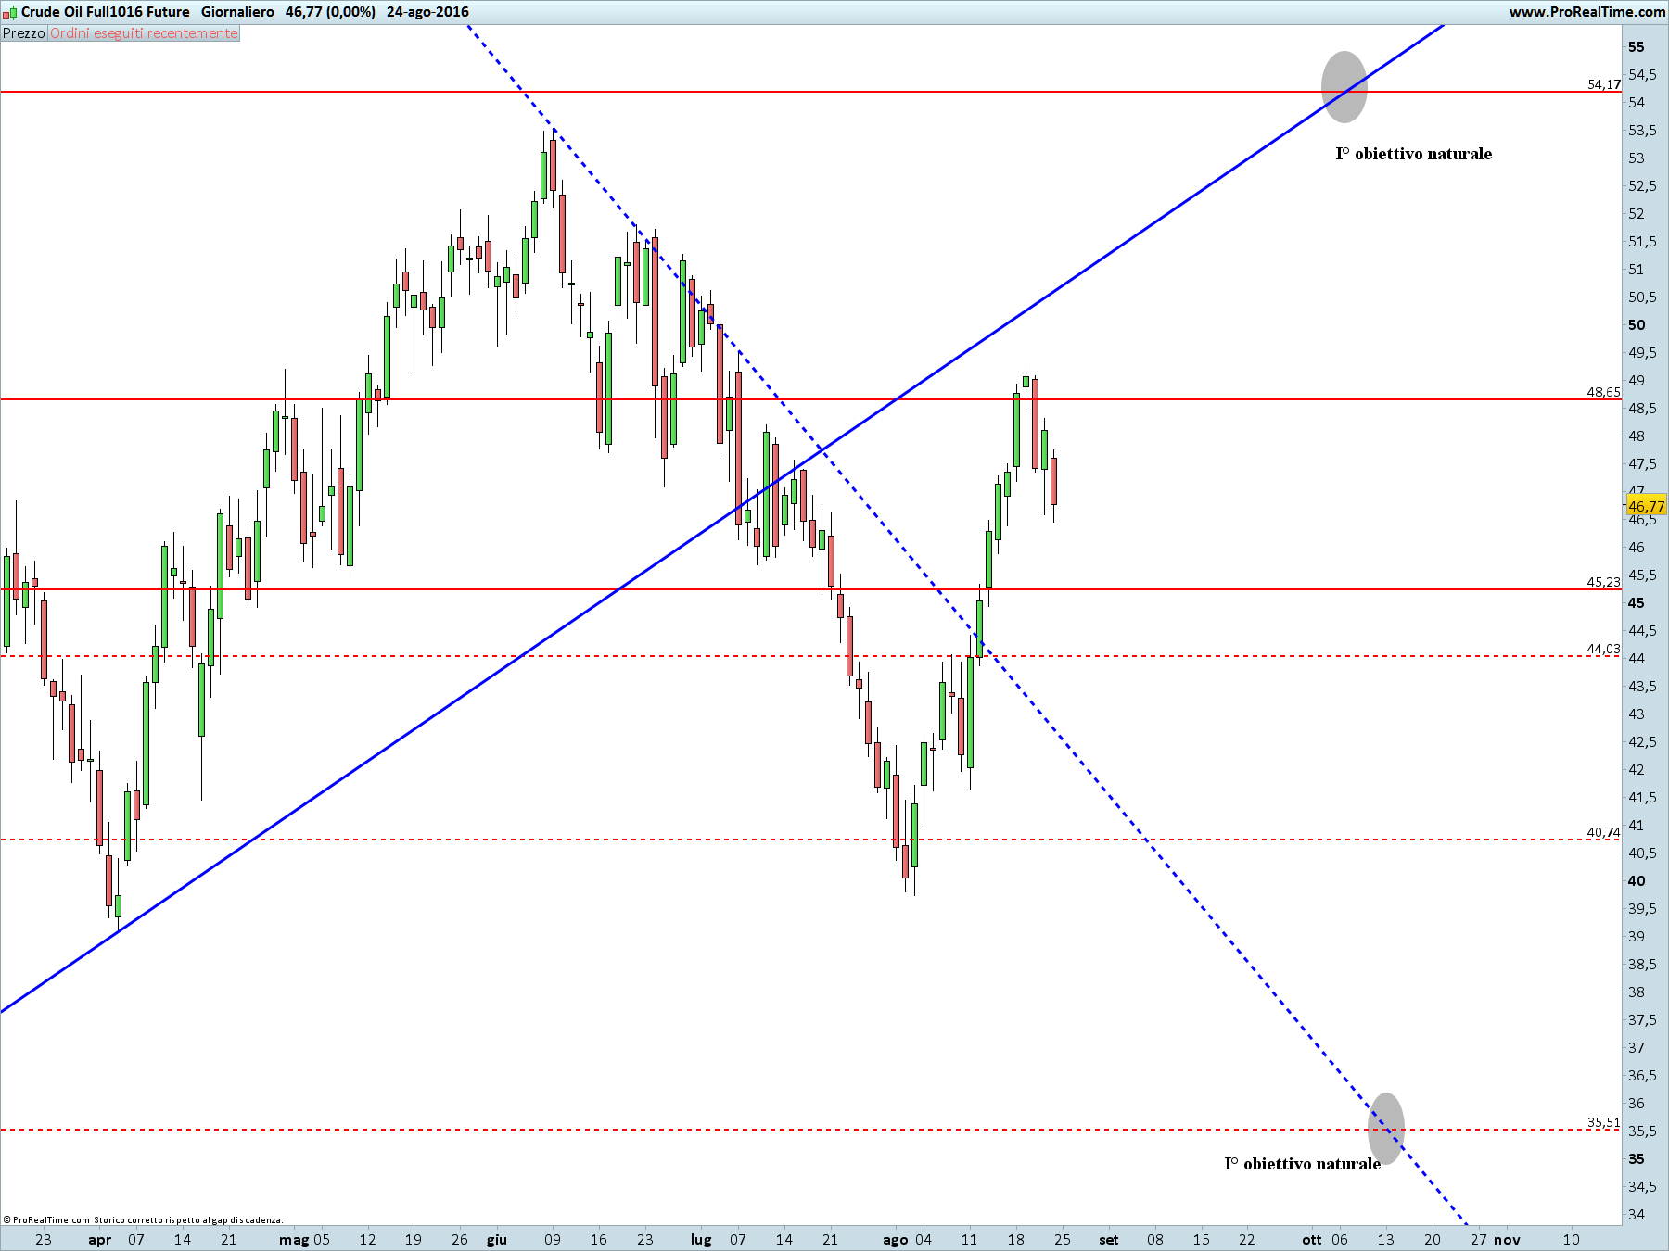Click the 'giu' month label on time axis
The image size is (1669, 1251).
pyautogui.click(x=497, y=1240)
